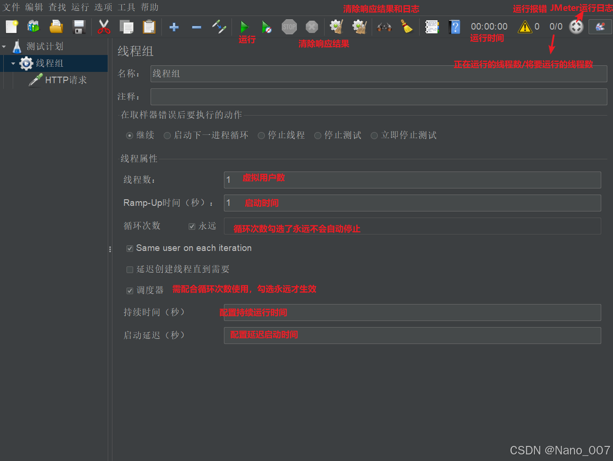Image resolution: width=613 pixels, height=461 pixels.
Task: Click the Clear All results and logs icon
Action: tap(359, 27)
